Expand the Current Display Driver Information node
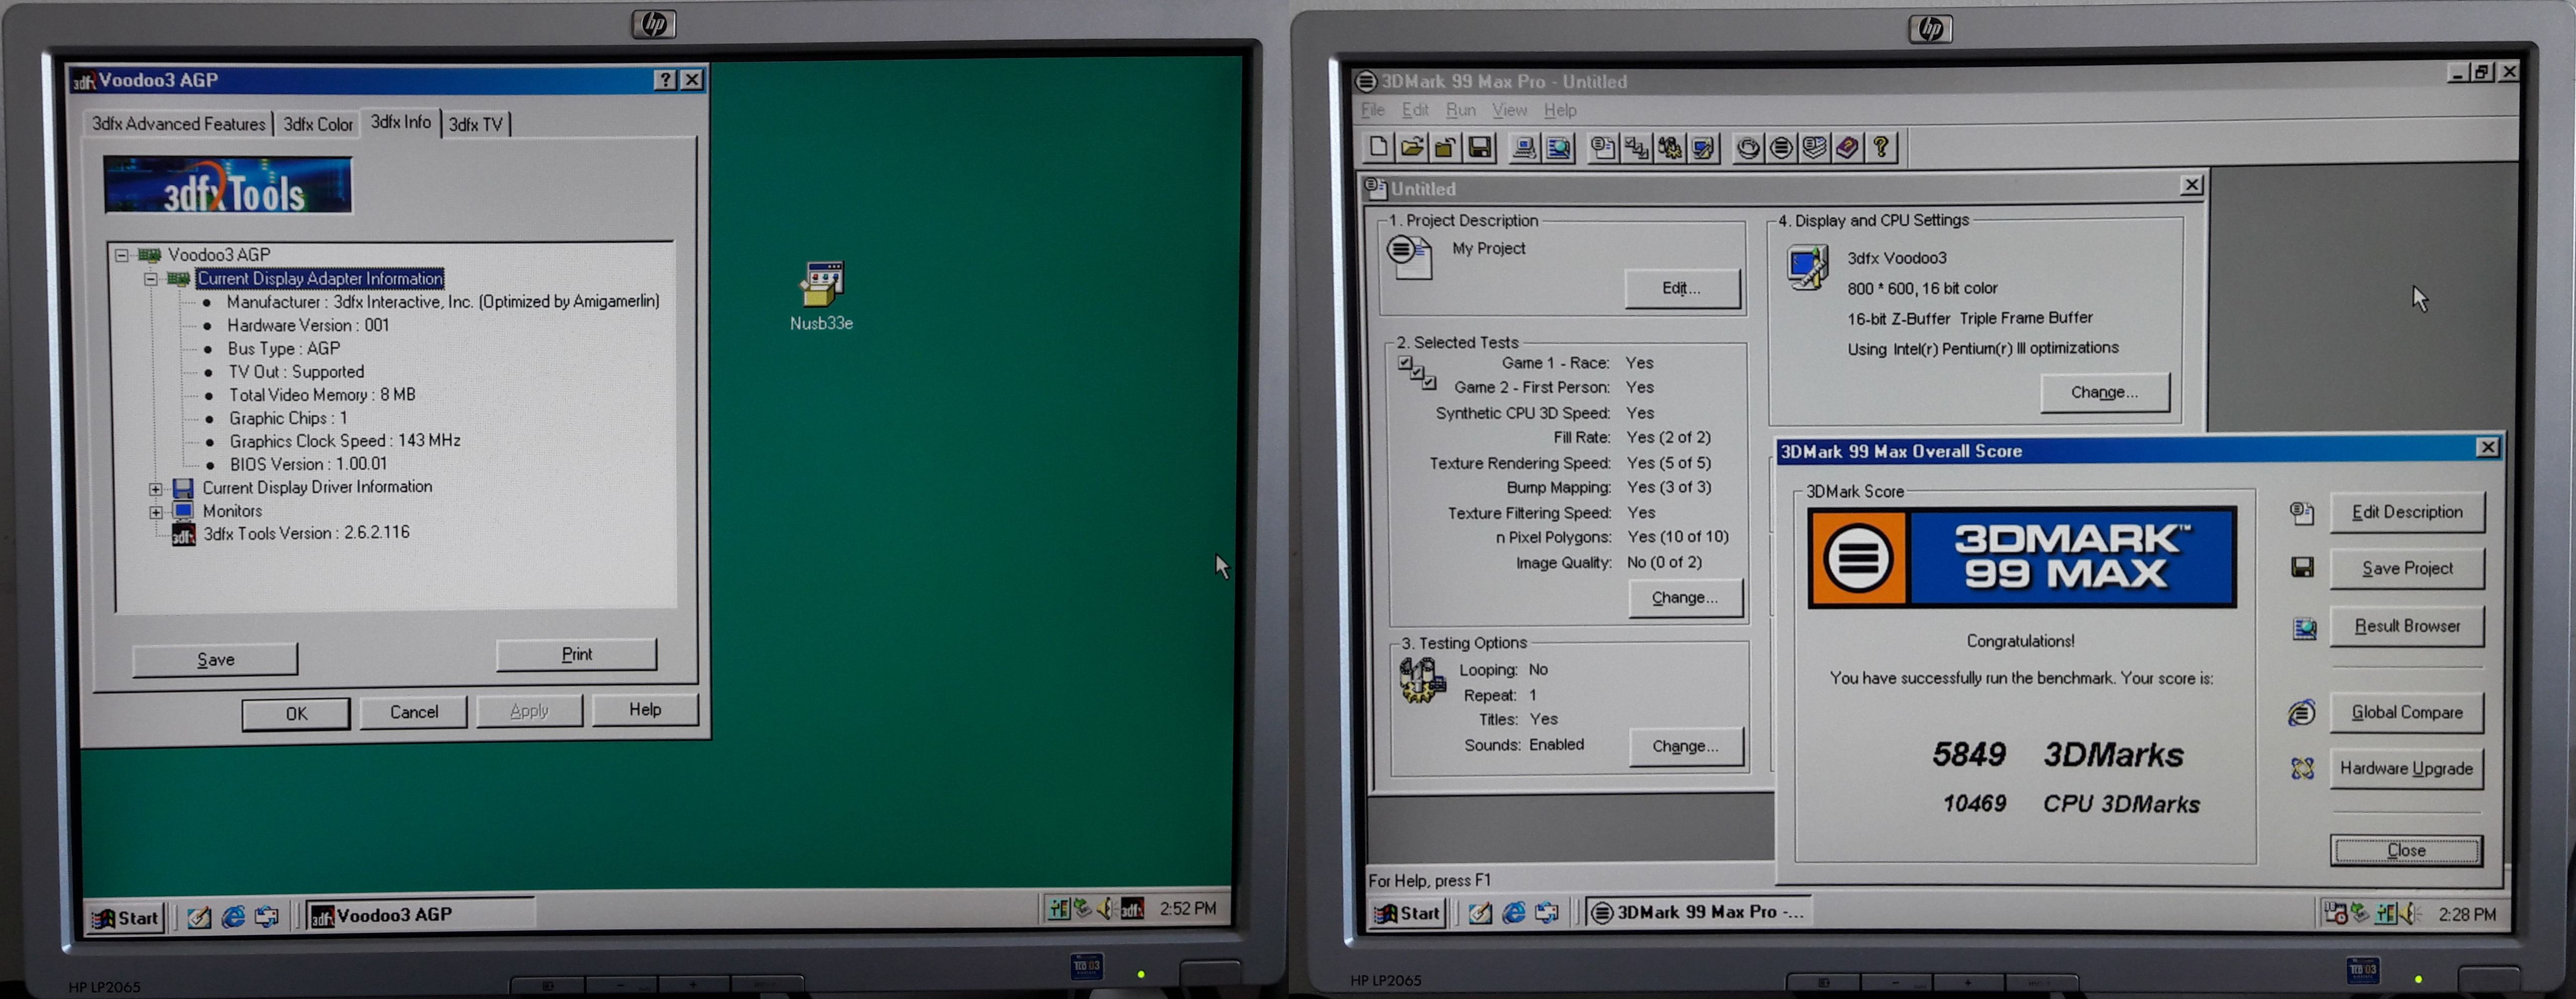This screenshot has height=999, width=2576. (156, 489)
